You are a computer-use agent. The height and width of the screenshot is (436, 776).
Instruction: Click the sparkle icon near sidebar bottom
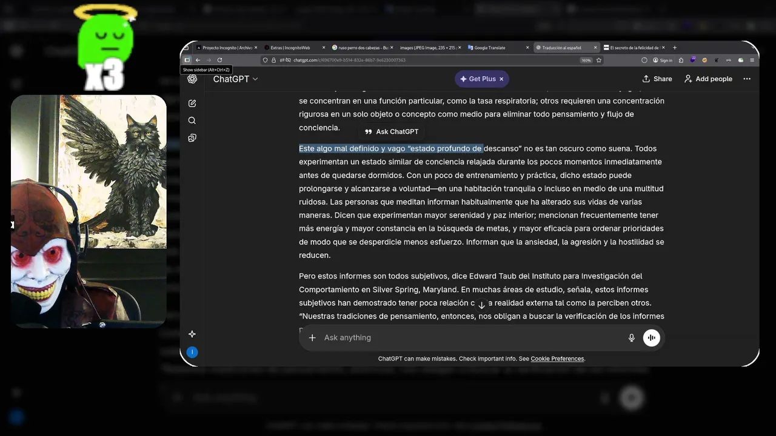pos(192,334)
